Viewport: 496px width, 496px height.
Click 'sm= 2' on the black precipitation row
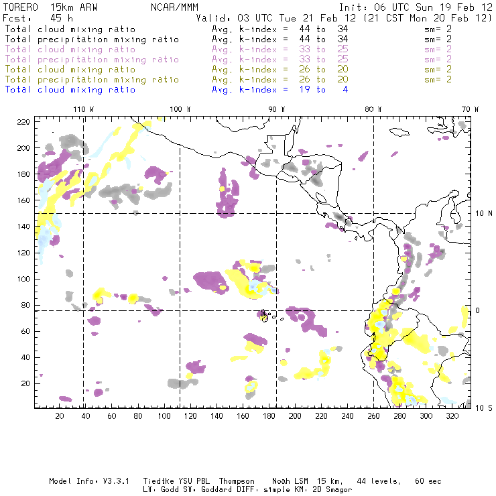click(x=438, y=40)
